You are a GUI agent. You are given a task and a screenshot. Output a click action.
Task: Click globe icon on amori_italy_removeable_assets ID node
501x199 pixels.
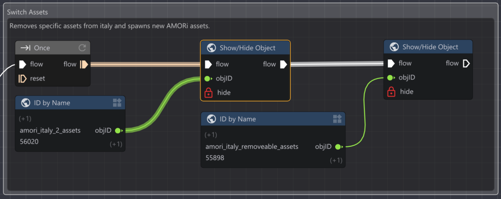point(211,119)
